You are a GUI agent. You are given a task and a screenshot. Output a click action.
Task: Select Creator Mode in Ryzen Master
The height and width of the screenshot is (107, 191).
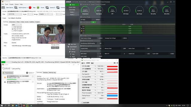pyautogui.click(x=72, y=7)
